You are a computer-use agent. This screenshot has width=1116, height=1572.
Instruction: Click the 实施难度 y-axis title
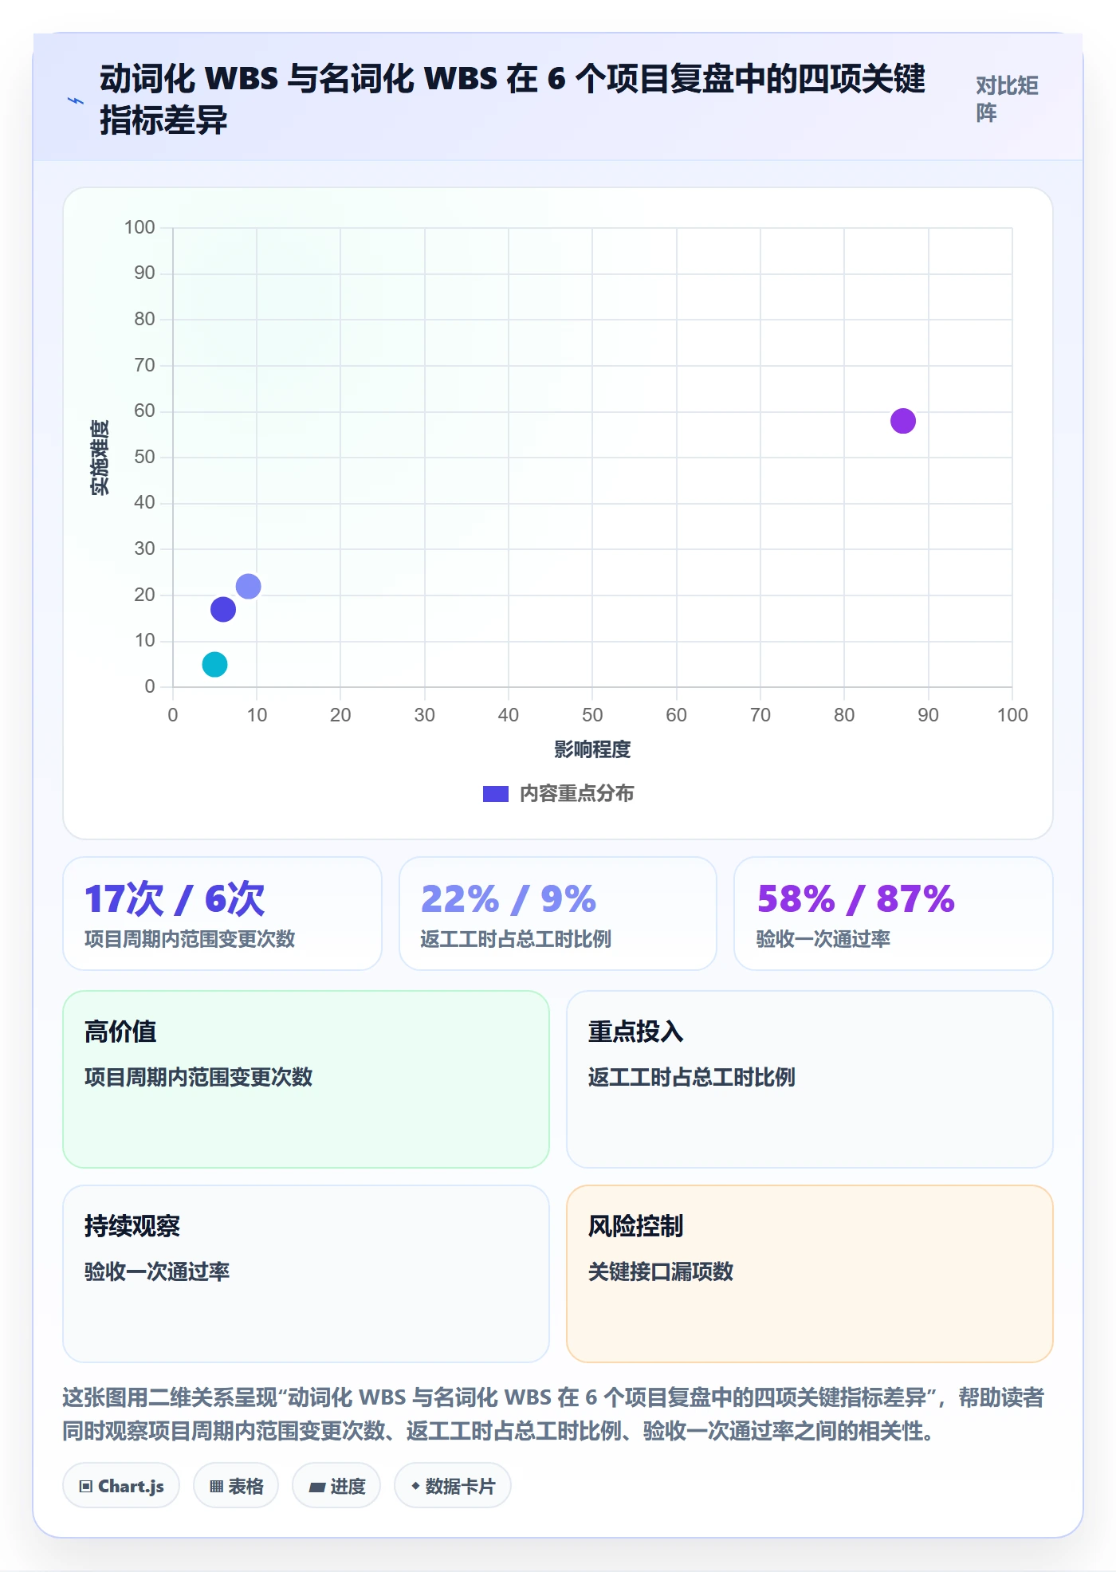coord(100,458)
